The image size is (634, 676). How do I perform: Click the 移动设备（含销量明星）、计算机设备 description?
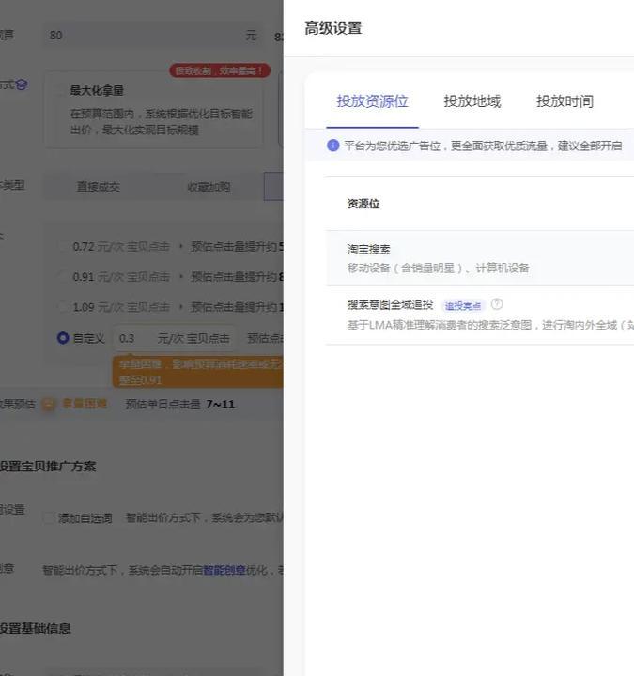[x=438, y=269]
